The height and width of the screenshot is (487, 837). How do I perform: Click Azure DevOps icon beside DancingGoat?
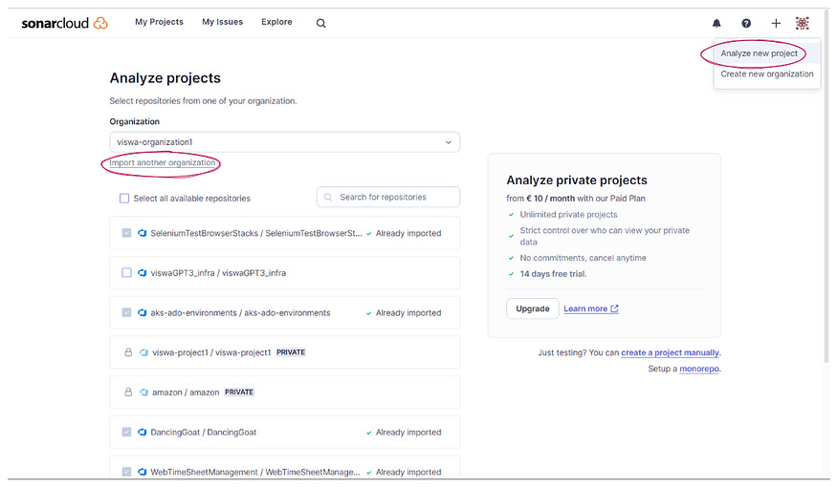(142, 433)
